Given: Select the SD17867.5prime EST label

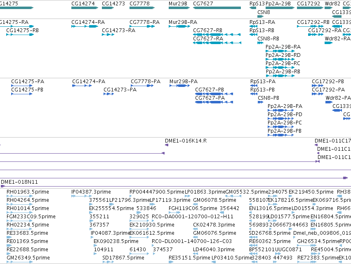Looking at the screenshot, I should [123, 258].
